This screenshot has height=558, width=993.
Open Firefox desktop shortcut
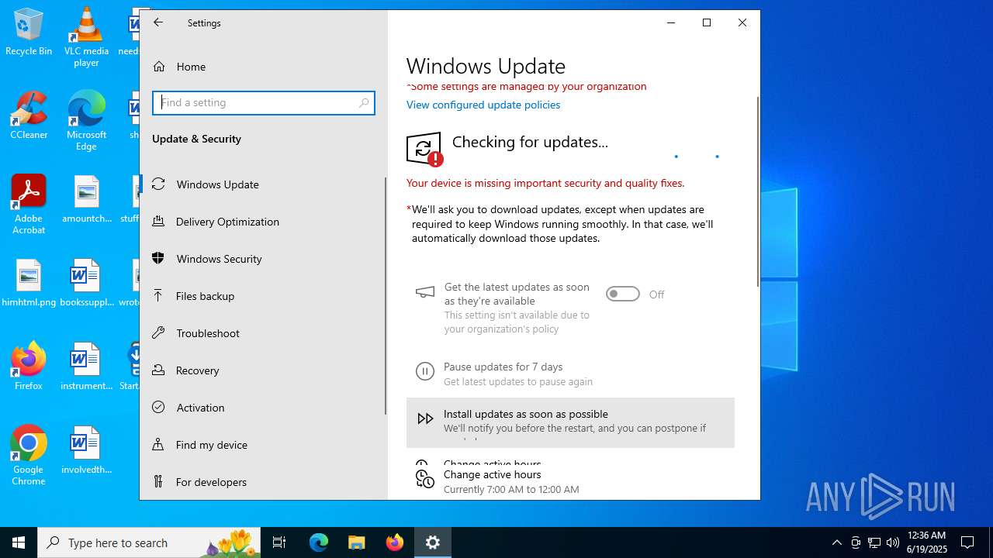(29, 367)
